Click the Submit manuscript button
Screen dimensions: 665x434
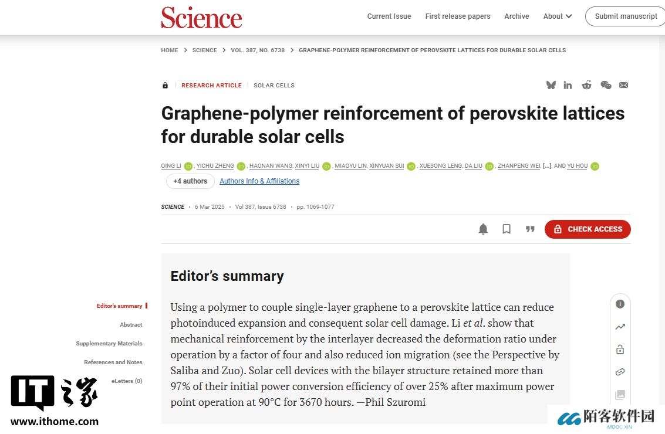click(626, 16)
